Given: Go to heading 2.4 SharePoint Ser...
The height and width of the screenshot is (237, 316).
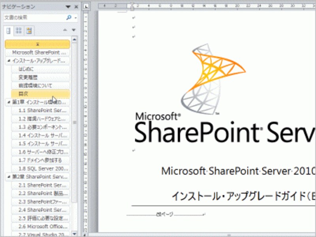Looking at the screenshot, I should click(x=41, y=210).
